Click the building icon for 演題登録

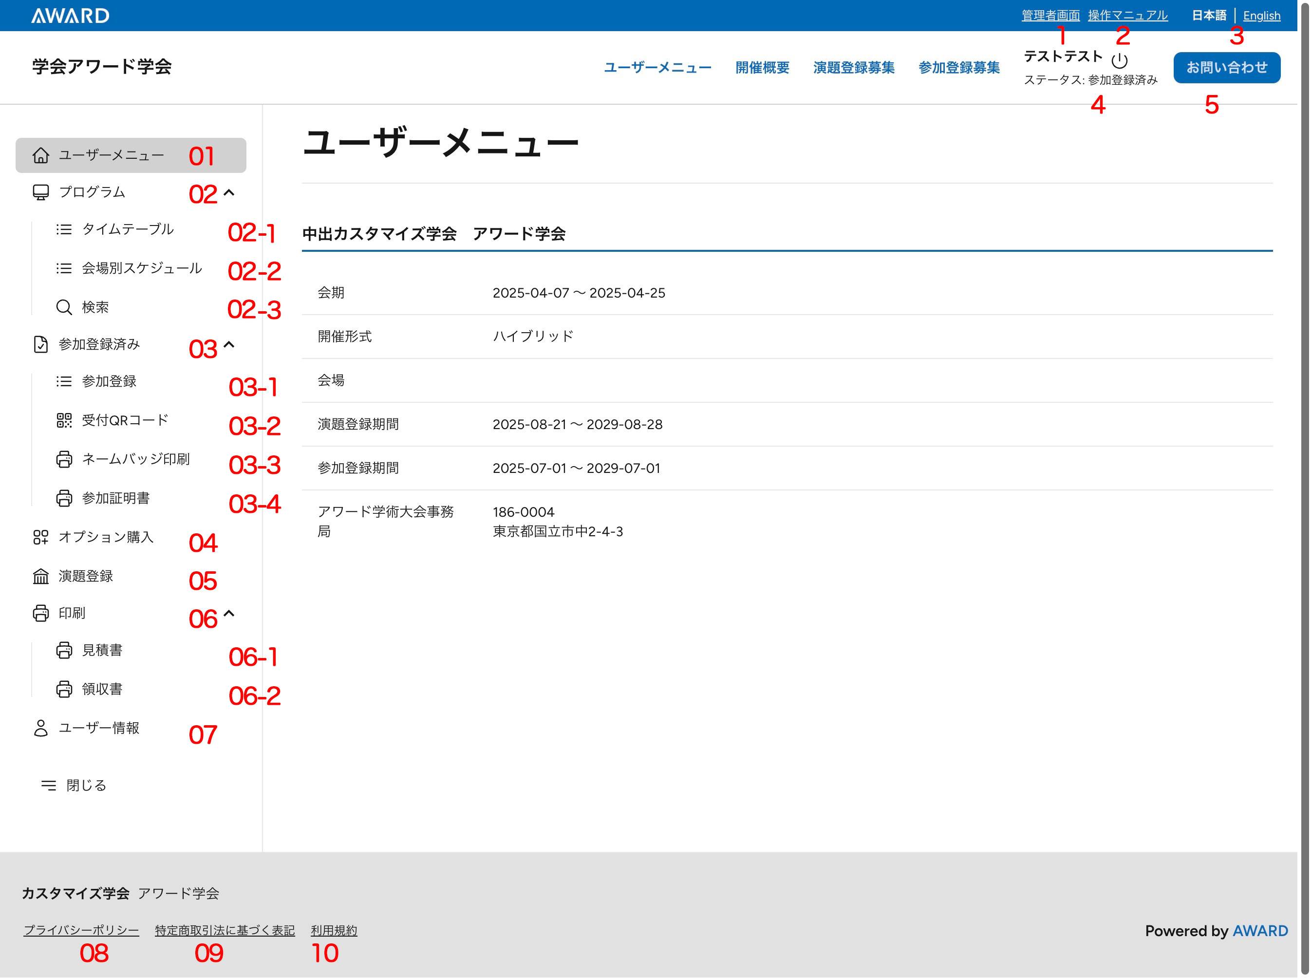click(40, 576)
